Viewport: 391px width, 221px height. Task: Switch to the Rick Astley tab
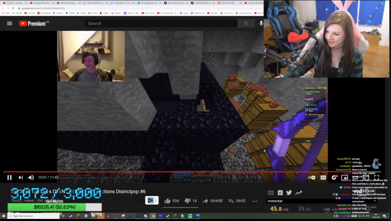tap(68, 3)
